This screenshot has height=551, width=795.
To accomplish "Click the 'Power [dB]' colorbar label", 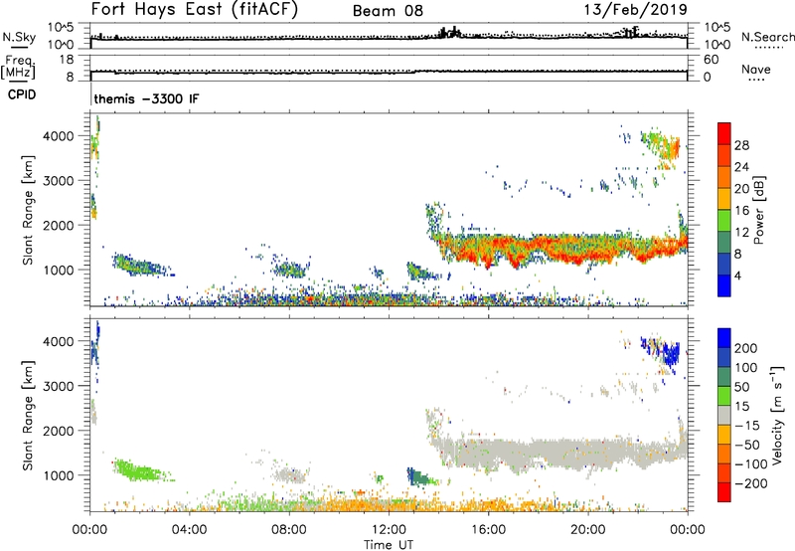I will tap(758, 210).
